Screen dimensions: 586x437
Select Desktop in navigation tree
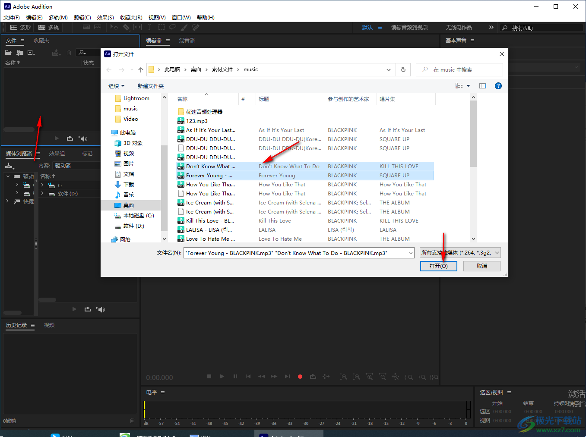click(x=128, y=205)
